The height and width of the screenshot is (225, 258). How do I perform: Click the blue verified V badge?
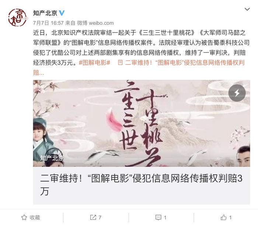[62, 13]
